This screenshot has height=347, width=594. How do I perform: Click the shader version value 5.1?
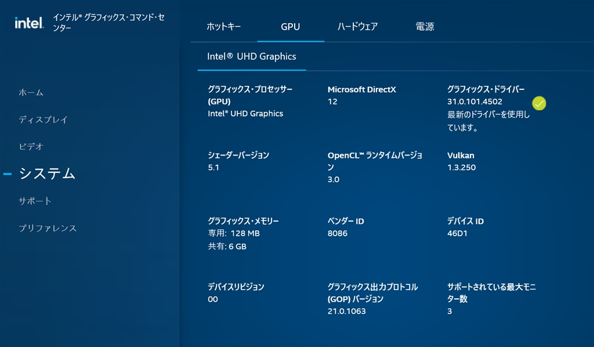pyautogui.click(x=213, y=168)
